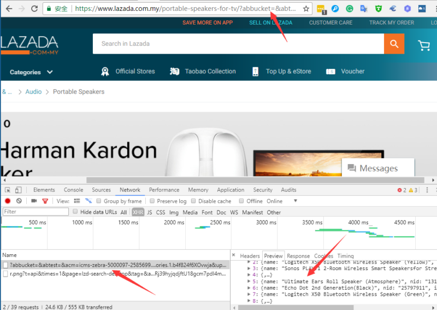Open the Categories dropdown menu
This screenshot has width=437, height=310.
coord(31,72)
